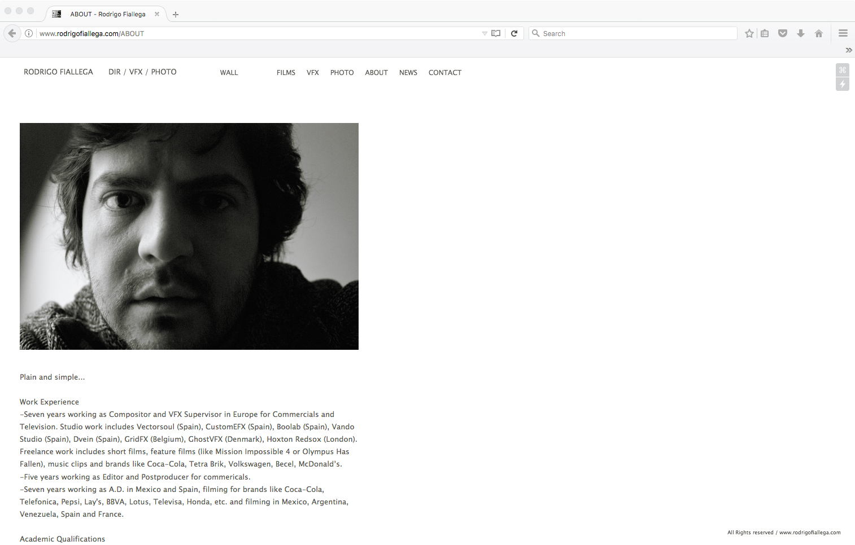This screenshot has width=855, height=545.
Task: Click the 'Academic Qualifications' heading
Action: click(62, 539)
